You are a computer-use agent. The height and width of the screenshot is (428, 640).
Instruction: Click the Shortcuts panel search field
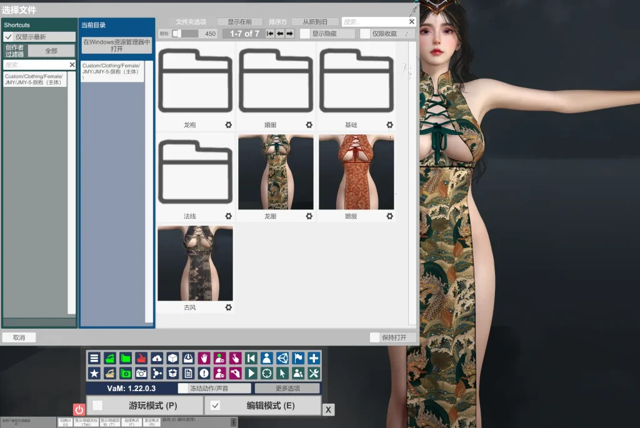[x=36, y=65]
